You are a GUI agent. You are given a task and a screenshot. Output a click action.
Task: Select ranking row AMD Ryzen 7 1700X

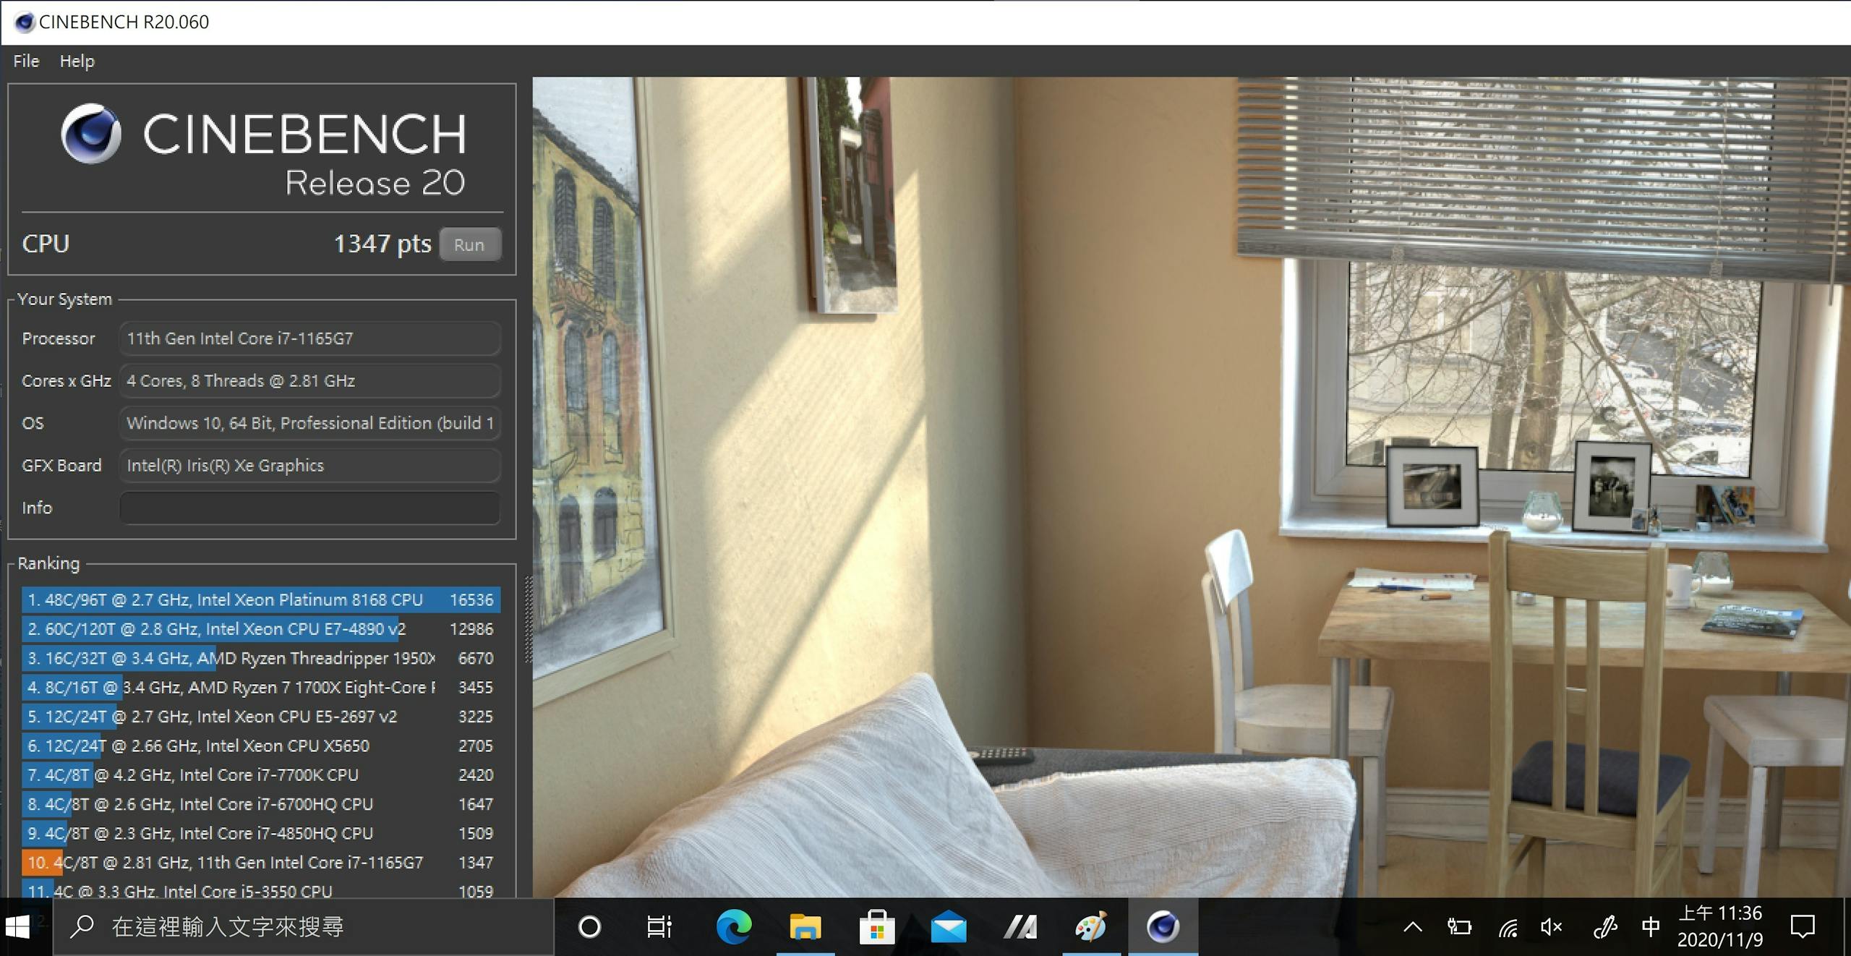[260, 688]
